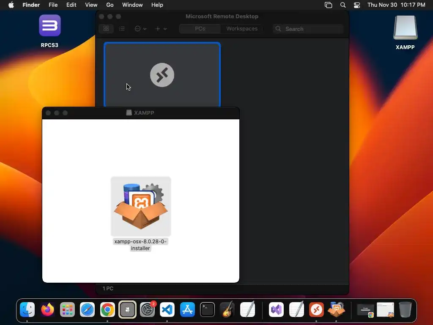Launch Visual Studio Code from the Dock
This screenshot has height=325, width=433.
point(167,309)
